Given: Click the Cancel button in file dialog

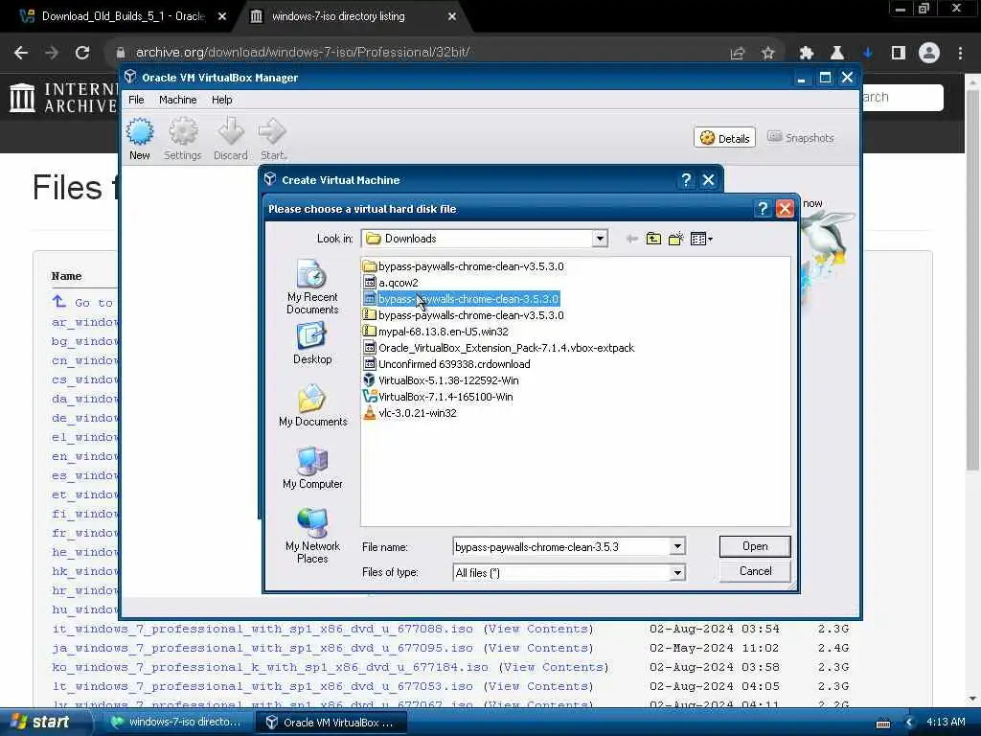Looking at the screenshot, I should [755, 571].
